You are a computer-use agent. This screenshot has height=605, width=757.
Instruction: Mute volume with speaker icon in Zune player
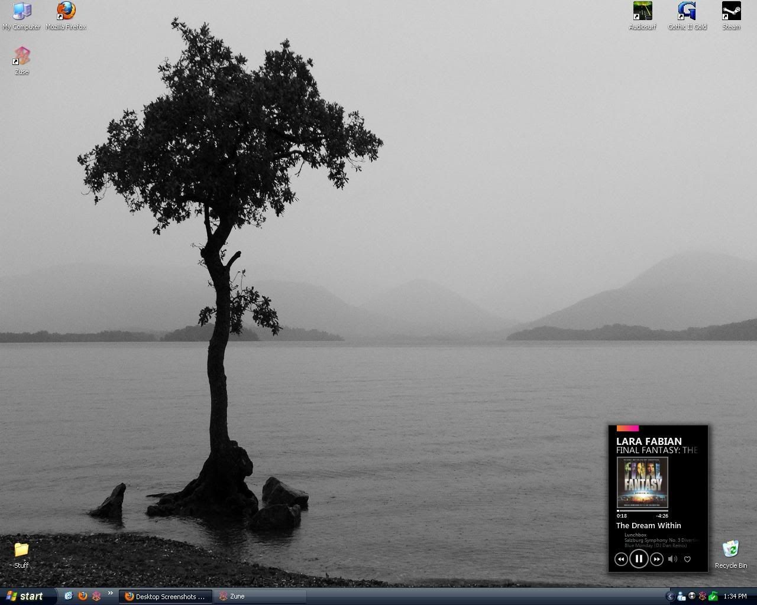pos(672,559)
